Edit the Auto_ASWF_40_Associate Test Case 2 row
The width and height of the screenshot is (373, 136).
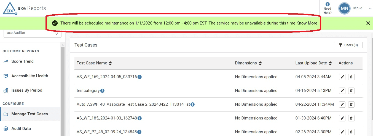(x=342, y=104)
